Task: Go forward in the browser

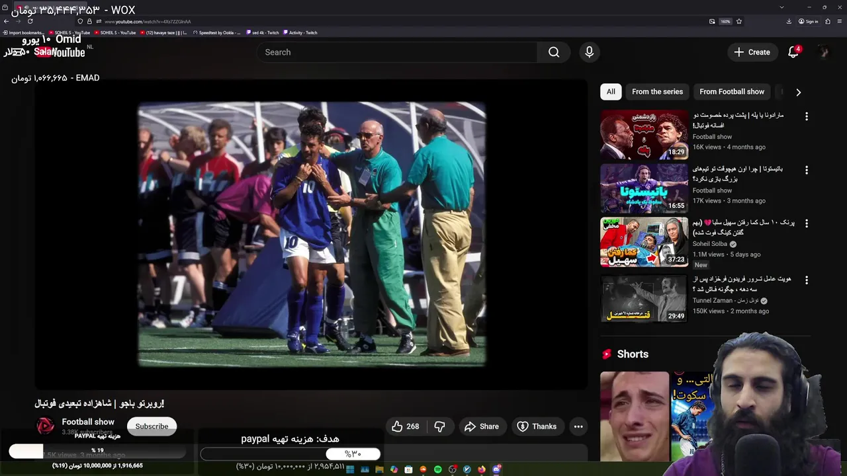Action: (18, 21)
